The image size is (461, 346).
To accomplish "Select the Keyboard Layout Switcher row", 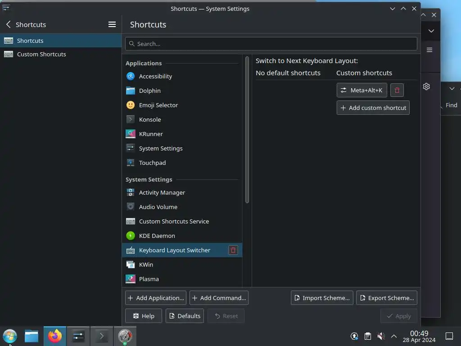I will click(x=182, y=250).
